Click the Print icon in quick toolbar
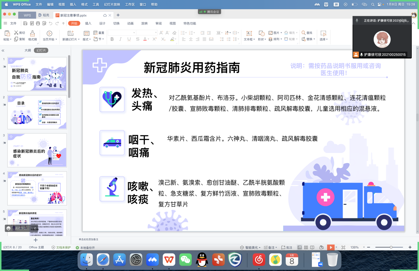 click(x=38, y=23)
